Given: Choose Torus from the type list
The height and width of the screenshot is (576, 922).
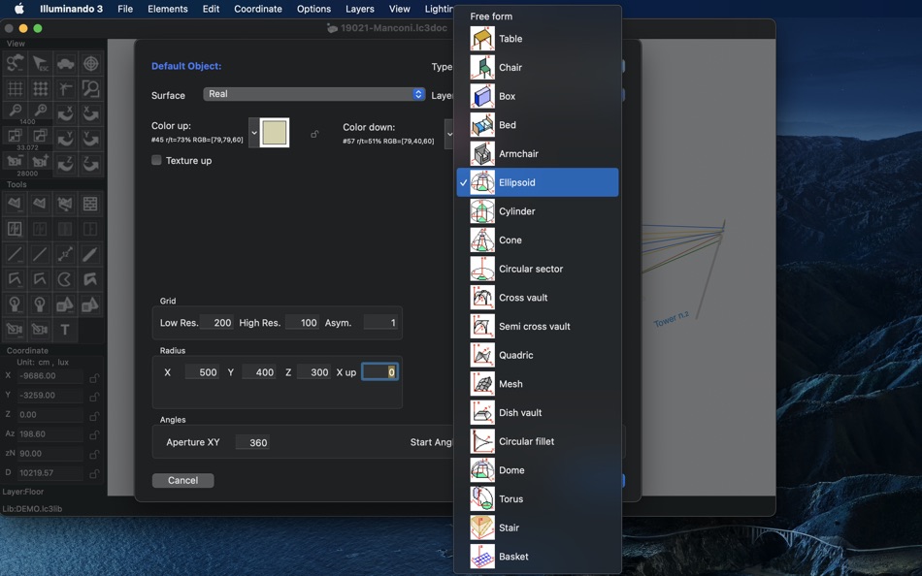Looking at the screenshot, I should tap(538, 499).
